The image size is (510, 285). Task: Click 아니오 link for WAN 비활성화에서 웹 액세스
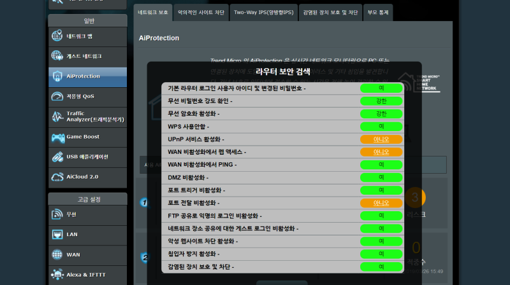(x=381, y=152)
